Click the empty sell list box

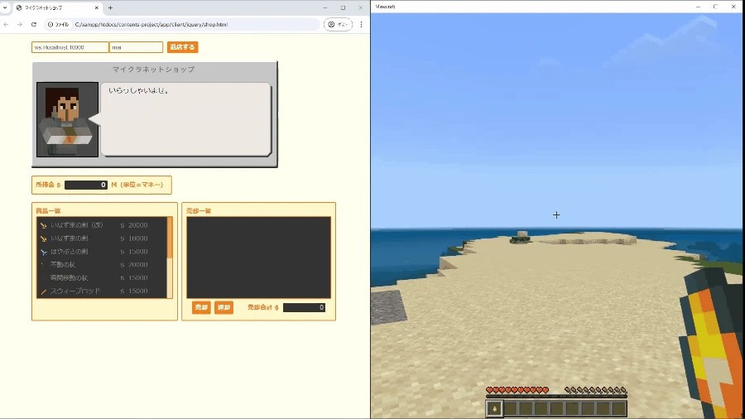click(x=258, y=258)
